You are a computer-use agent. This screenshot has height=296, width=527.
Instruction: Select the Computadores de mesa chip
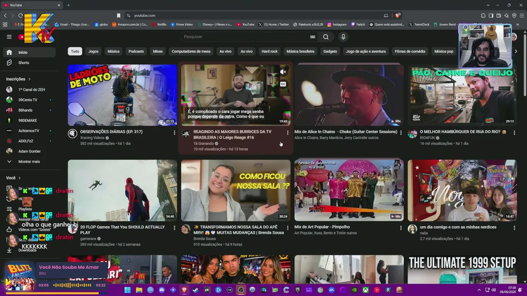(191, 51)
